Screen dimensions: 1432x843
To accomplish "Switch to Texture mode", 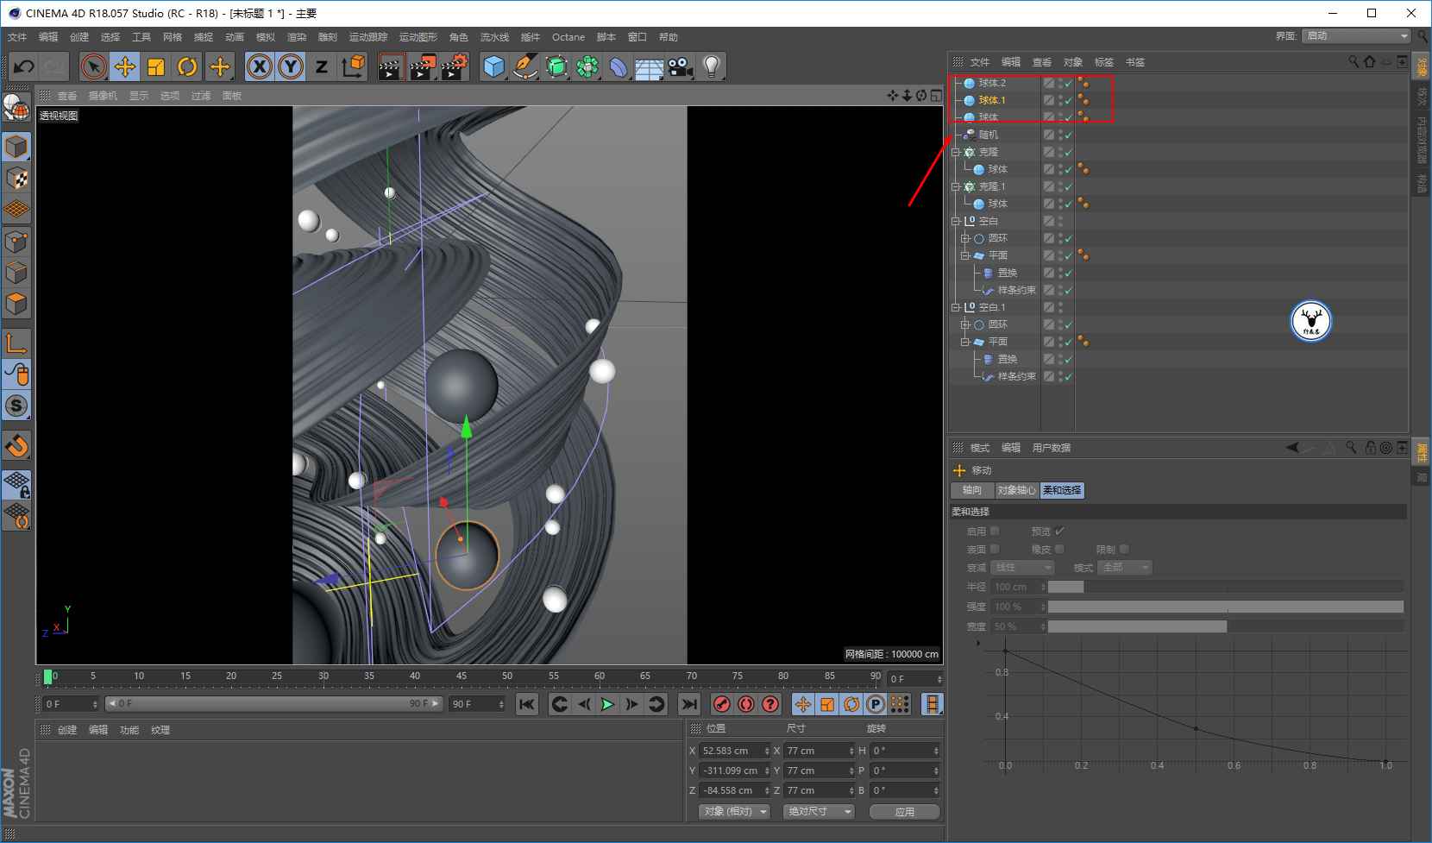I will tap(16, 179).
